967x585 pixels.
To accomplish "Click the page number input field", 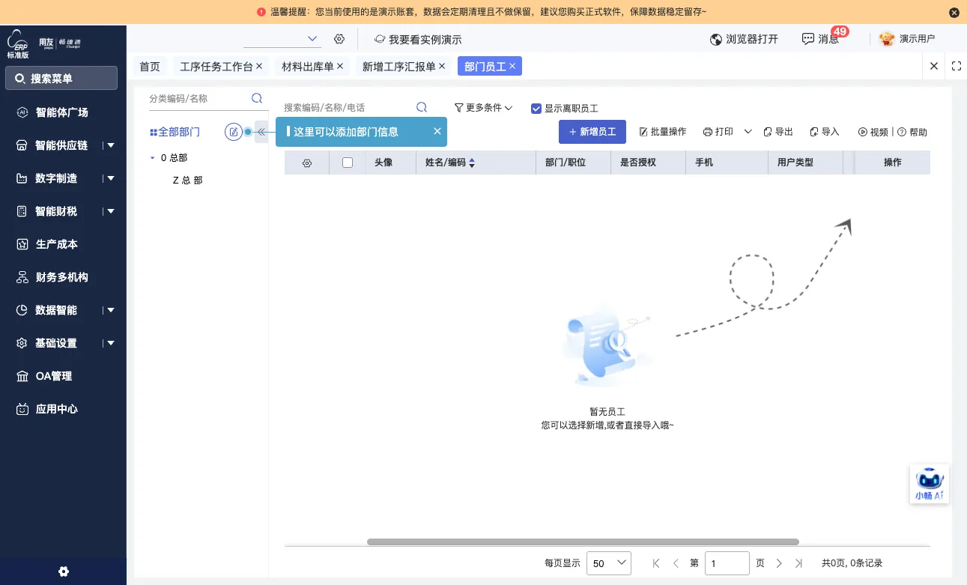I will [x=727, y=563].
